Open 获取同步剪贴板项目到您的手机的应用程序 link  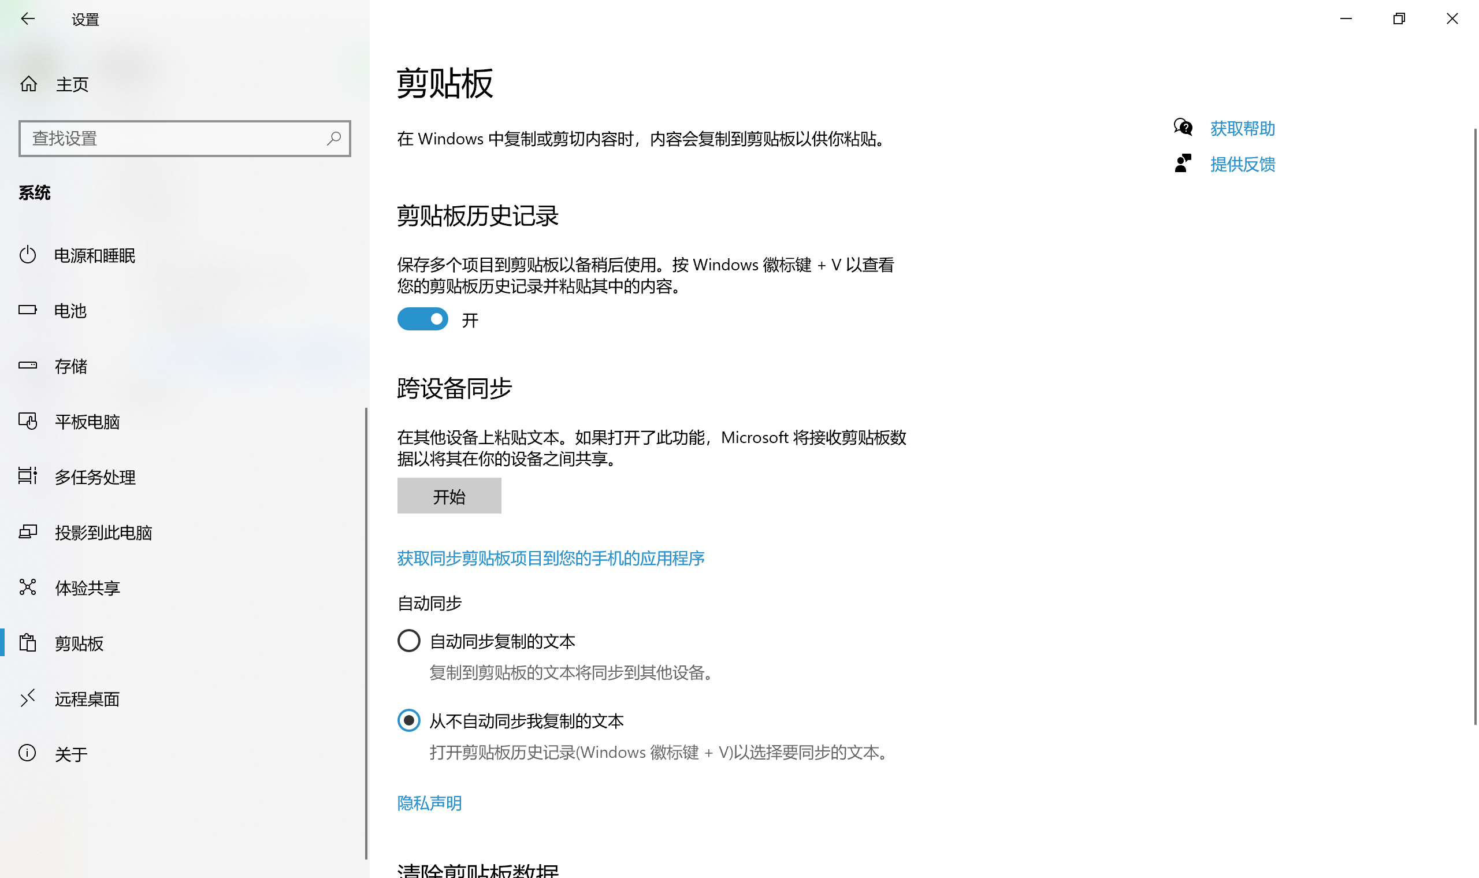[551, 559]
